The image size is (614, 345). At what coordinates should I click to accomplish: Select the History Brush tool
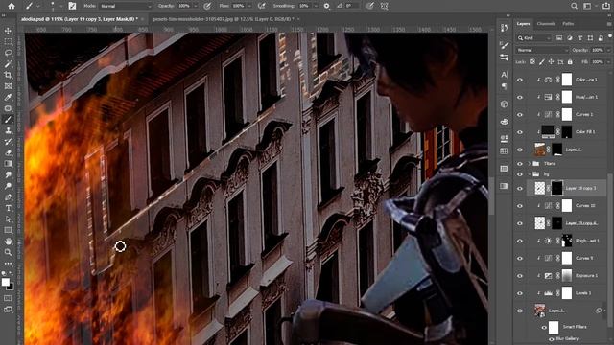click(8, 142)
